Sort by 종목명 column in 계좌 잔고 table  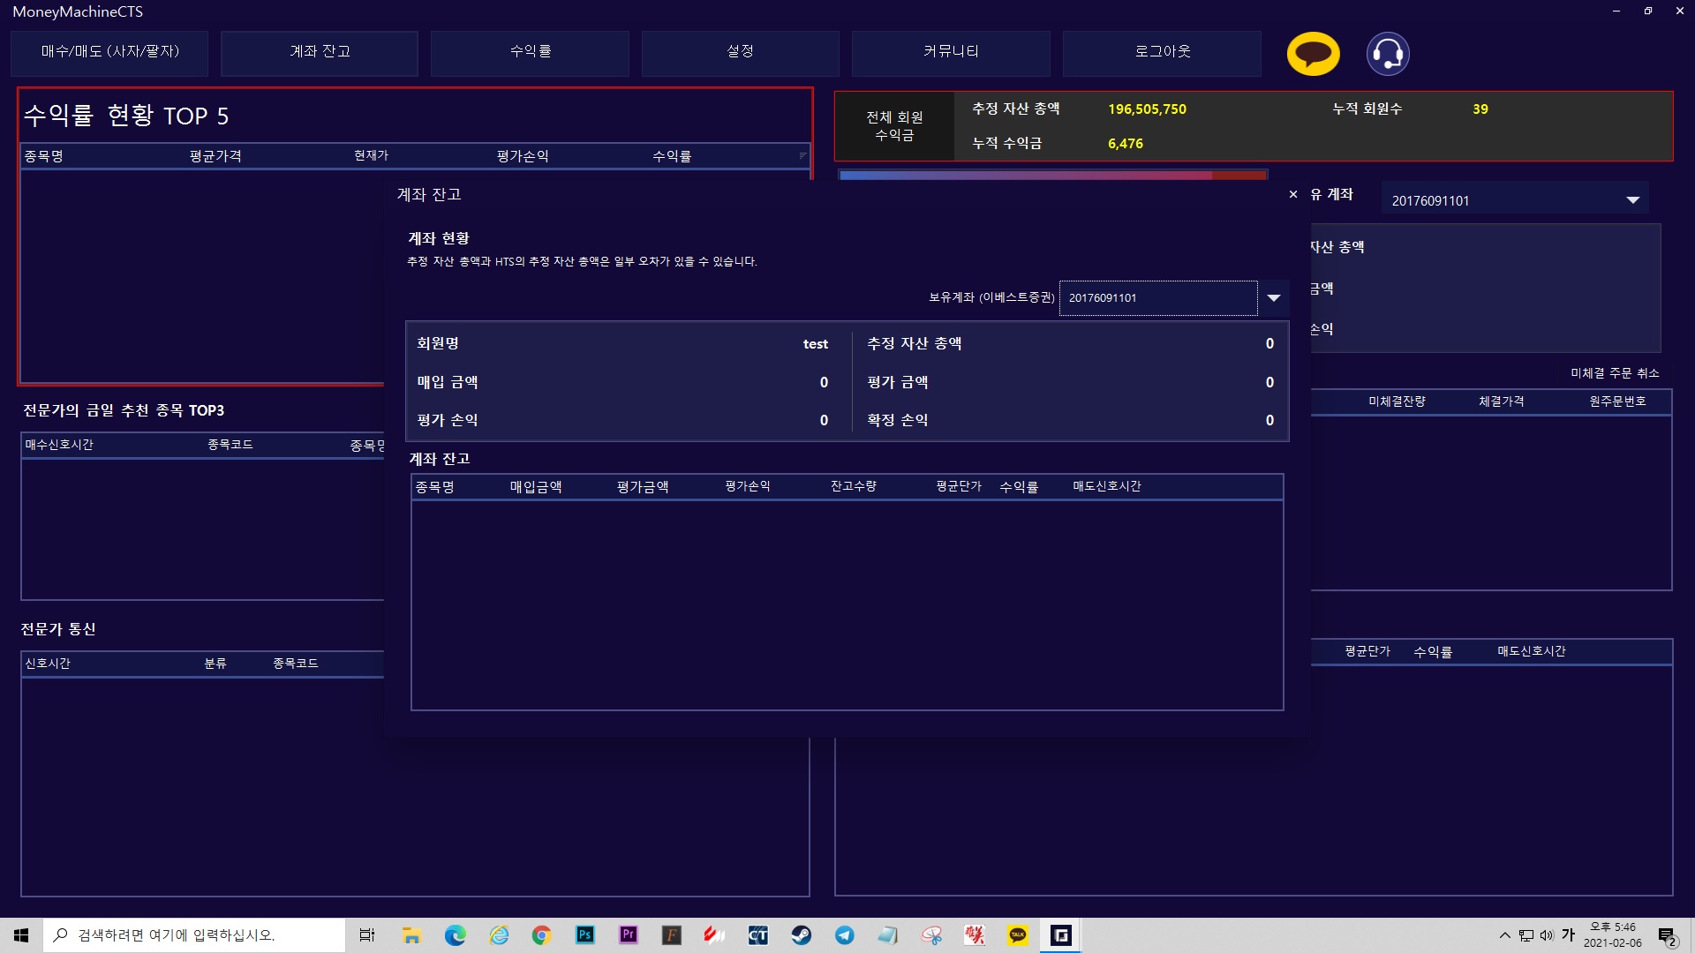point(435,487)
